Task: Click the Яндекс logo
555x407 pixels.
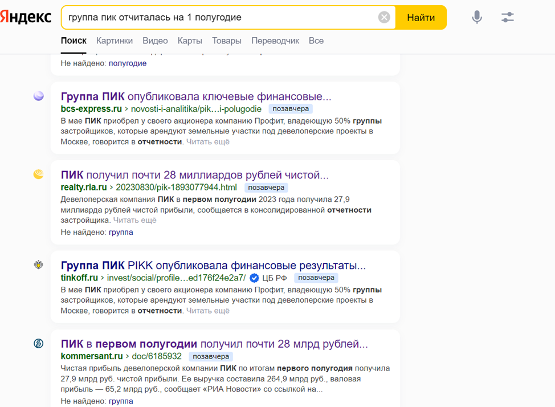Action: point(26,17)
